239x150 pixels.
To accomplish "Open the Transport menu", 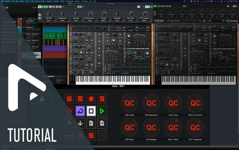I will click(49, 1).
